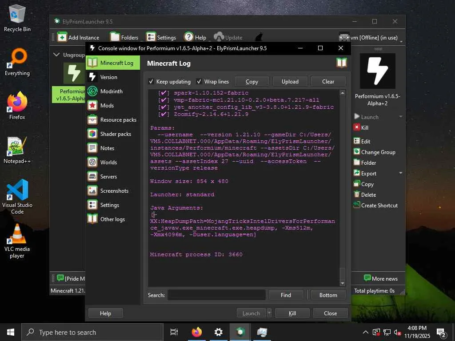Click Delete in the launcher side panel

point(365,195)
